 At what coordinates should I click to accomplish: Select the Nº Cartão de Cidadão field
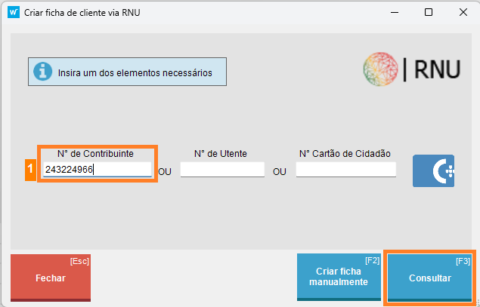[x=345, y=170]
